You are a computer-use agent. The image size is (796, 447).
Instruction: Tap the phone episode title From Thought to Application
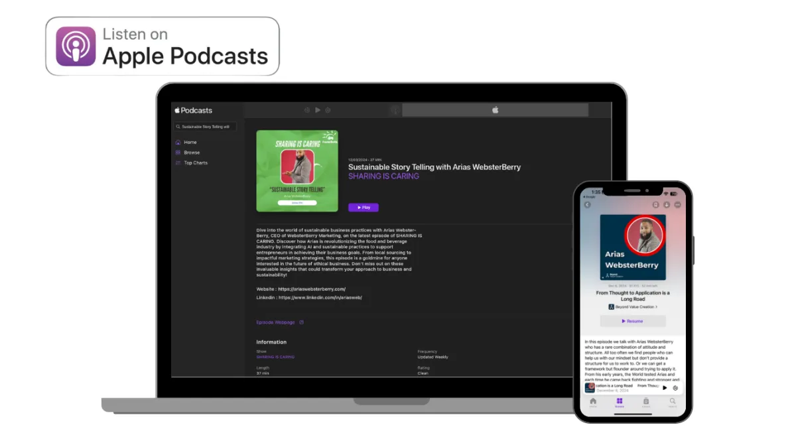[x=633, y=296]
